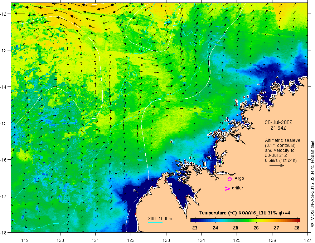The width and height of the screenshot is (315, 243).
Task: Click the magenta Argo circle legend symbol
Action: point(229,179)
